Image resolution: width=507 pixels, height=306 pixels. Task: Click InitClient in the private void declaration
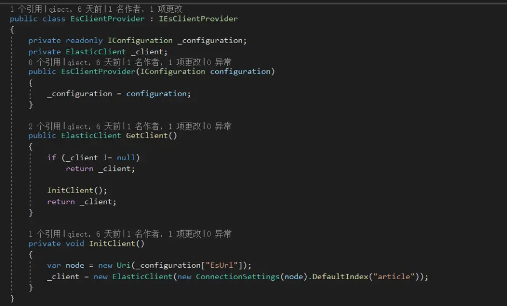(112, 244)
